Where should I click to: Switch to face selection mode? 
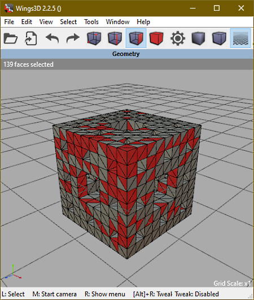coord(136,38)
